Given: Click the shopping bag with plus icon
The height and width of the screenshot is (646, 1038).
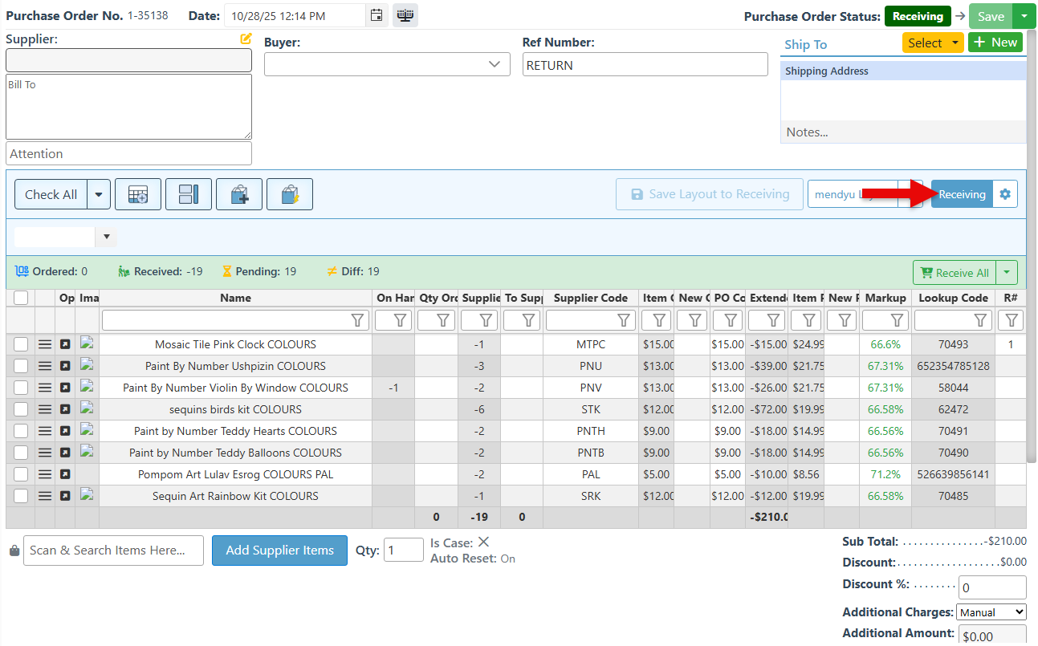Looking at the screenshot, I should coord(239,194).
